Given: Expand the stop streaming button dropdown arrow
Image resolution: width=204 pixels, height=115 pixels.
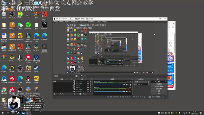Looking at the screenshot, I should [165, 82].
